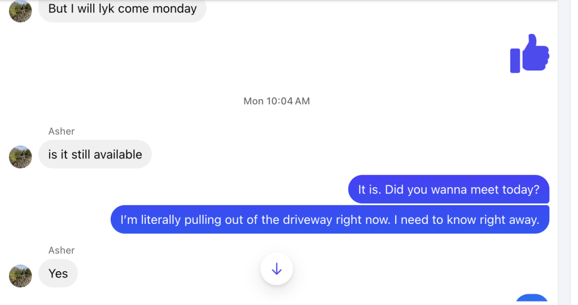Click the word "driveway" in the blue message
The height and width of the screenshot is (305, 578).
tap(306, 220)
